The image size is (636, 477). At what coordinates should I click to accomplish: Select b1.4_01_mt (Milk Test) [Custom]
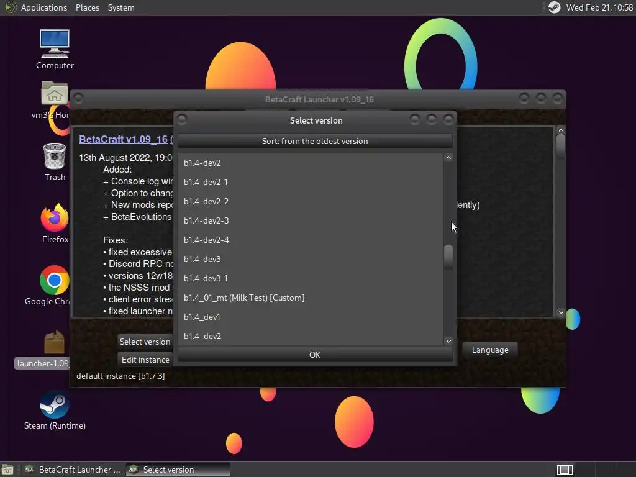[311, 298]
